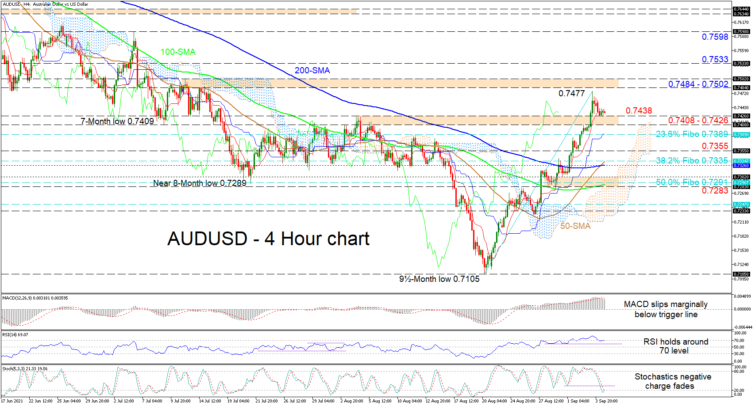Click the RSI holds around 70 level note
The height and width of the screenshot is (406, 755).
click(675, 346)
